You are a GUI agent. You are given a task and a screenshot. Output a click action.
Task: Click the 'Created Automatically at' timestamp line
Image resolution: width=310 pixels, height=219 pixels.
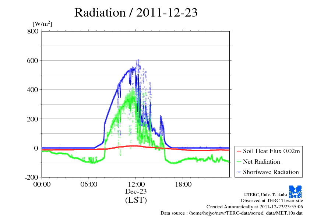click(255, 207)
